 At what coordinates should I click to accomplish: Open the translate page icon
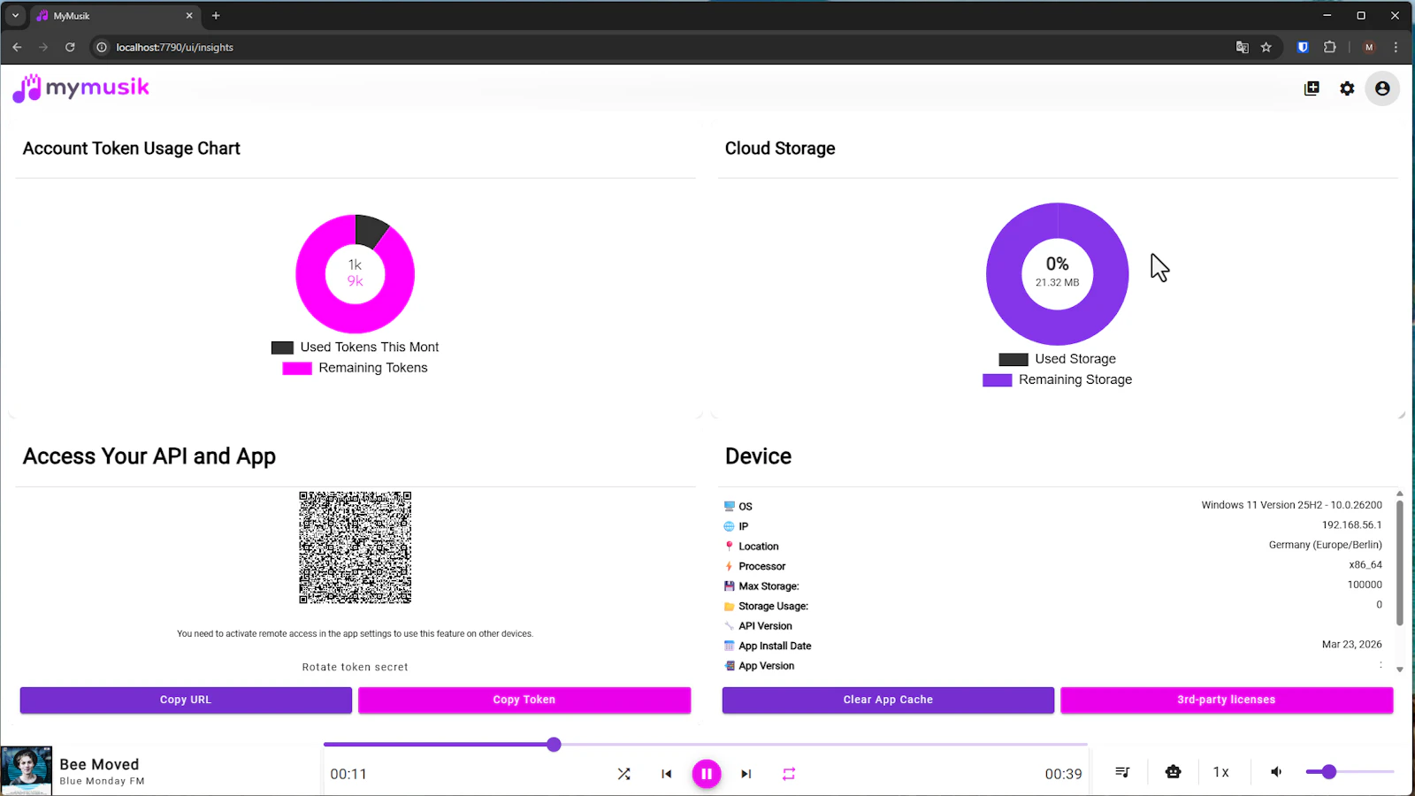[1242, 48]
